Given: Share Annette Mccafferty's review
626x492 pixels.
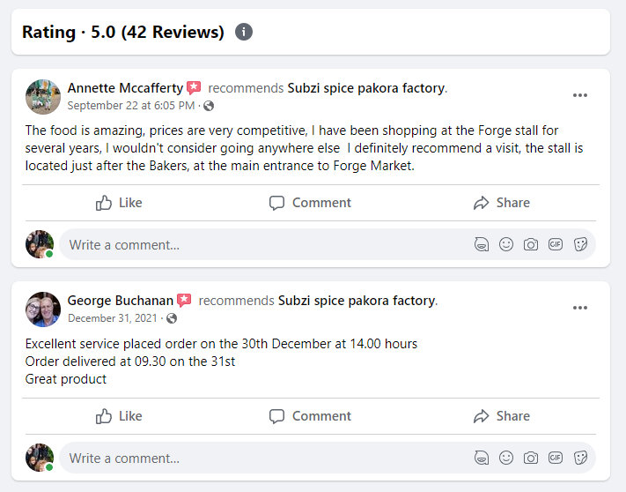Looking at the screenshot, I should pos(501,203).
